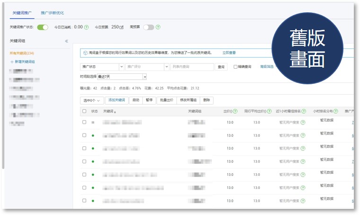Enable the 周预算 toggle switch
The width and height of the screenshot is (360, 215).
point(149,27)
